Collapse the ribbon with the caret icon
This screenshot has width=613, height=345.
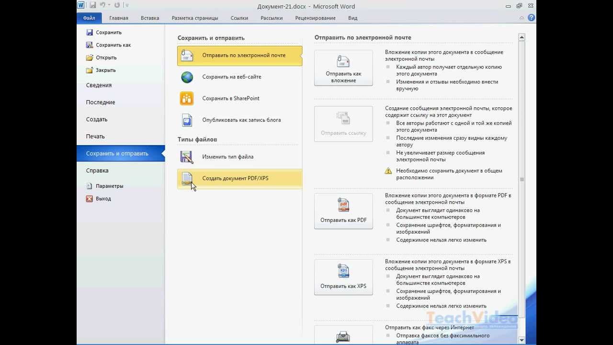click(x=522, y=18)
